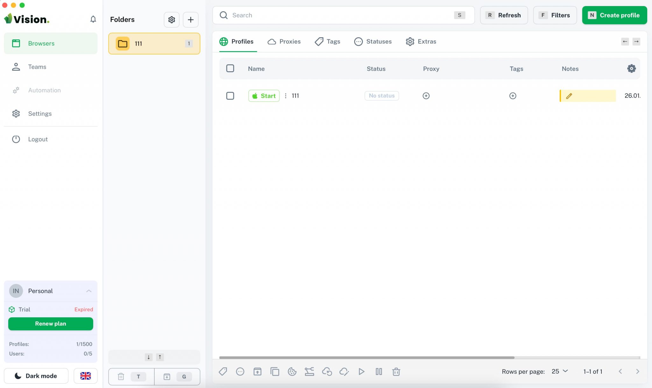Open the Rows per page dropdown
This screenshot has width=652, height=388.
point(559,371)
